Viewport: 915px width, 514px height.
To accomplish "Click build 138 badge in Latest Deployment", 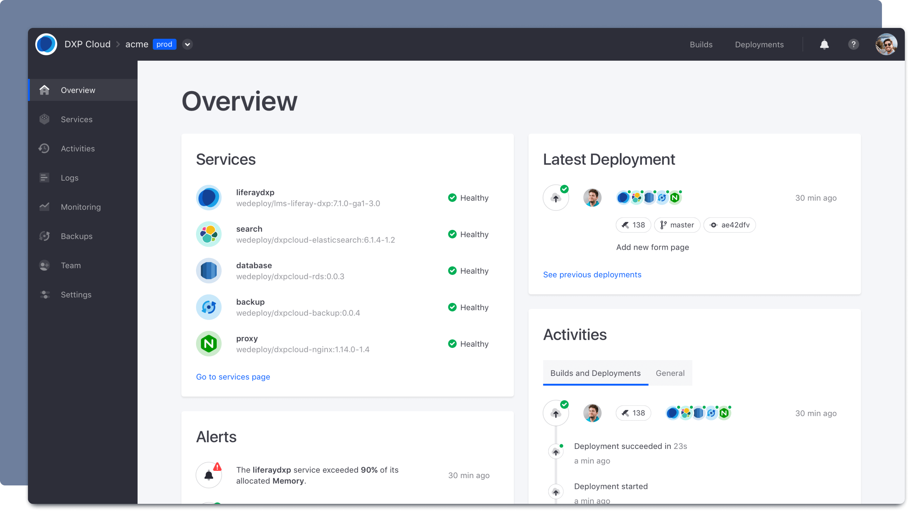I will [x=633, y=225].
